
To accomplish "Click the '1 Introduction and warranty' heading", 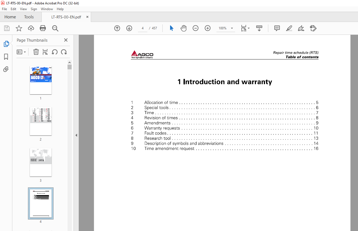I will tap(225, 82).
